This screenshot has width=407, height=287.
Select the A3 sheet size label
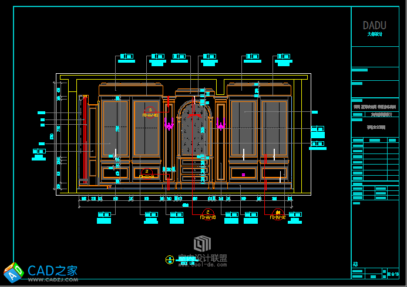tap(355, 264)
